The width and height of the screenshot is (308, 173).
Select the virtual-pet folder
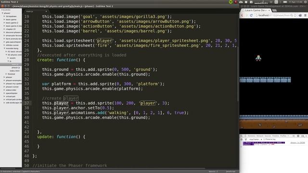point(11,96)
